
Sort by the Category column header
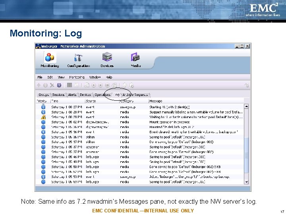click(134, 101)
